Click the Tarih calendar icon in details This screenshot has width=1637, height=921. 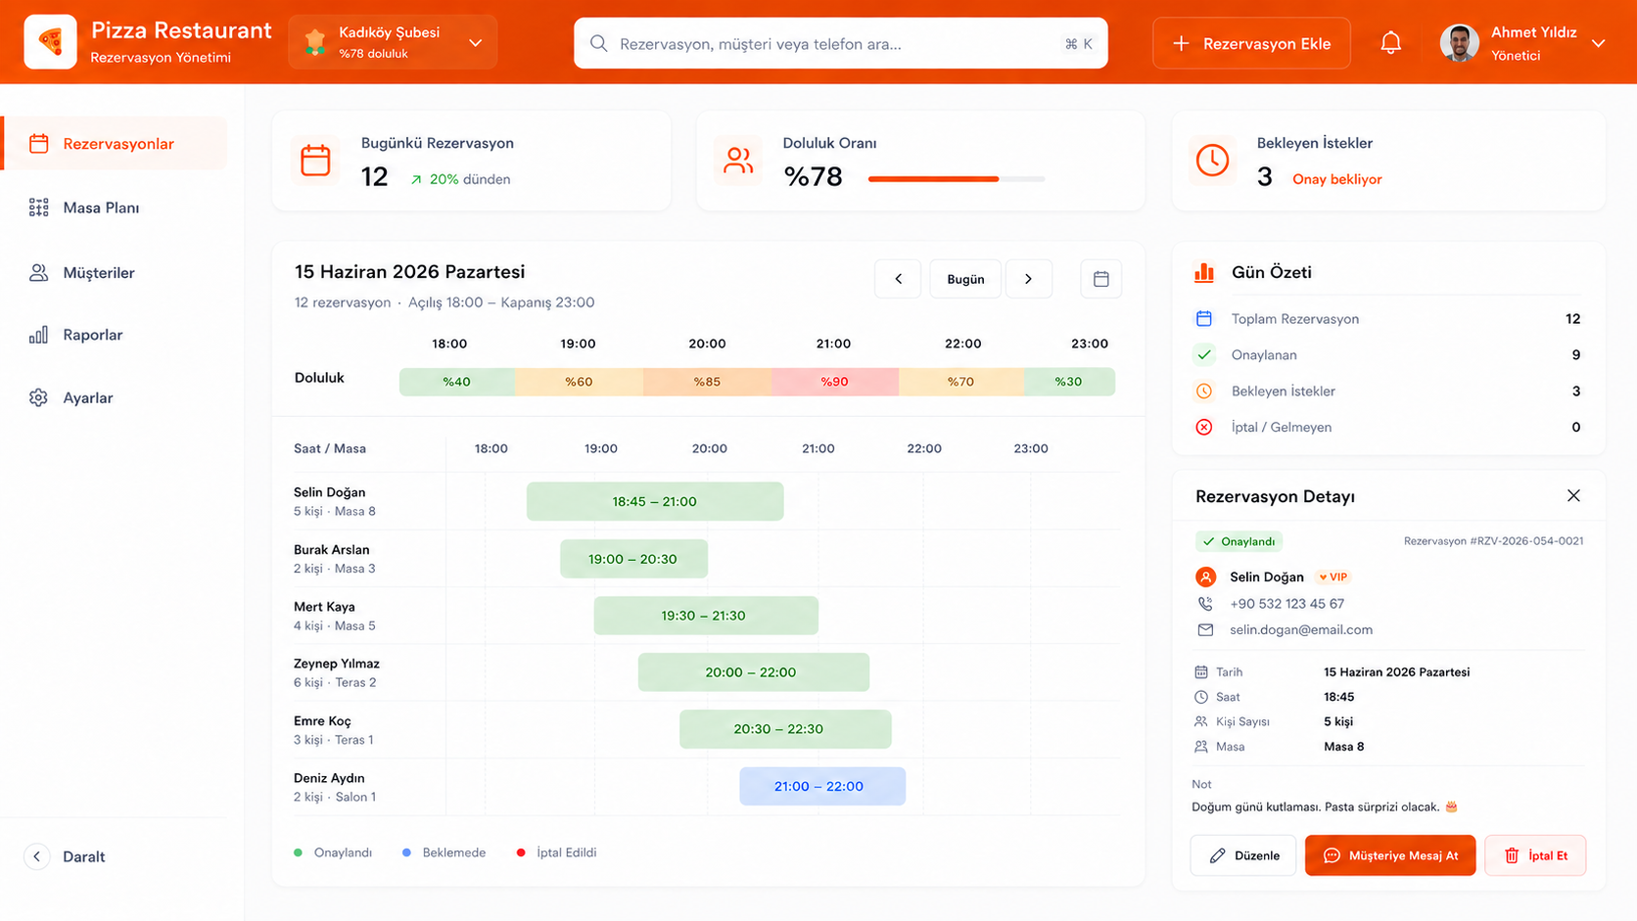click(x=1201, y=672)
